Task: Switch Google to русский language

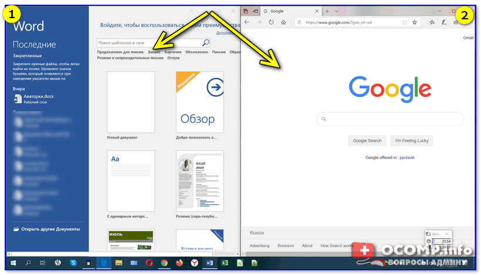Action: pyautogui.click(x=407, y=157)
